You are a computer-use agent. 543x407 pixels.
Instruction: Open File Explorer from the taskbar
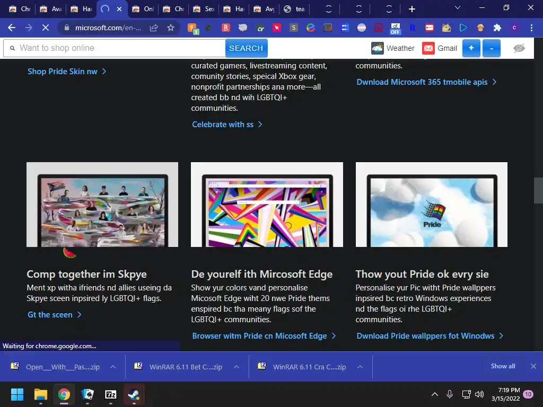40,394
